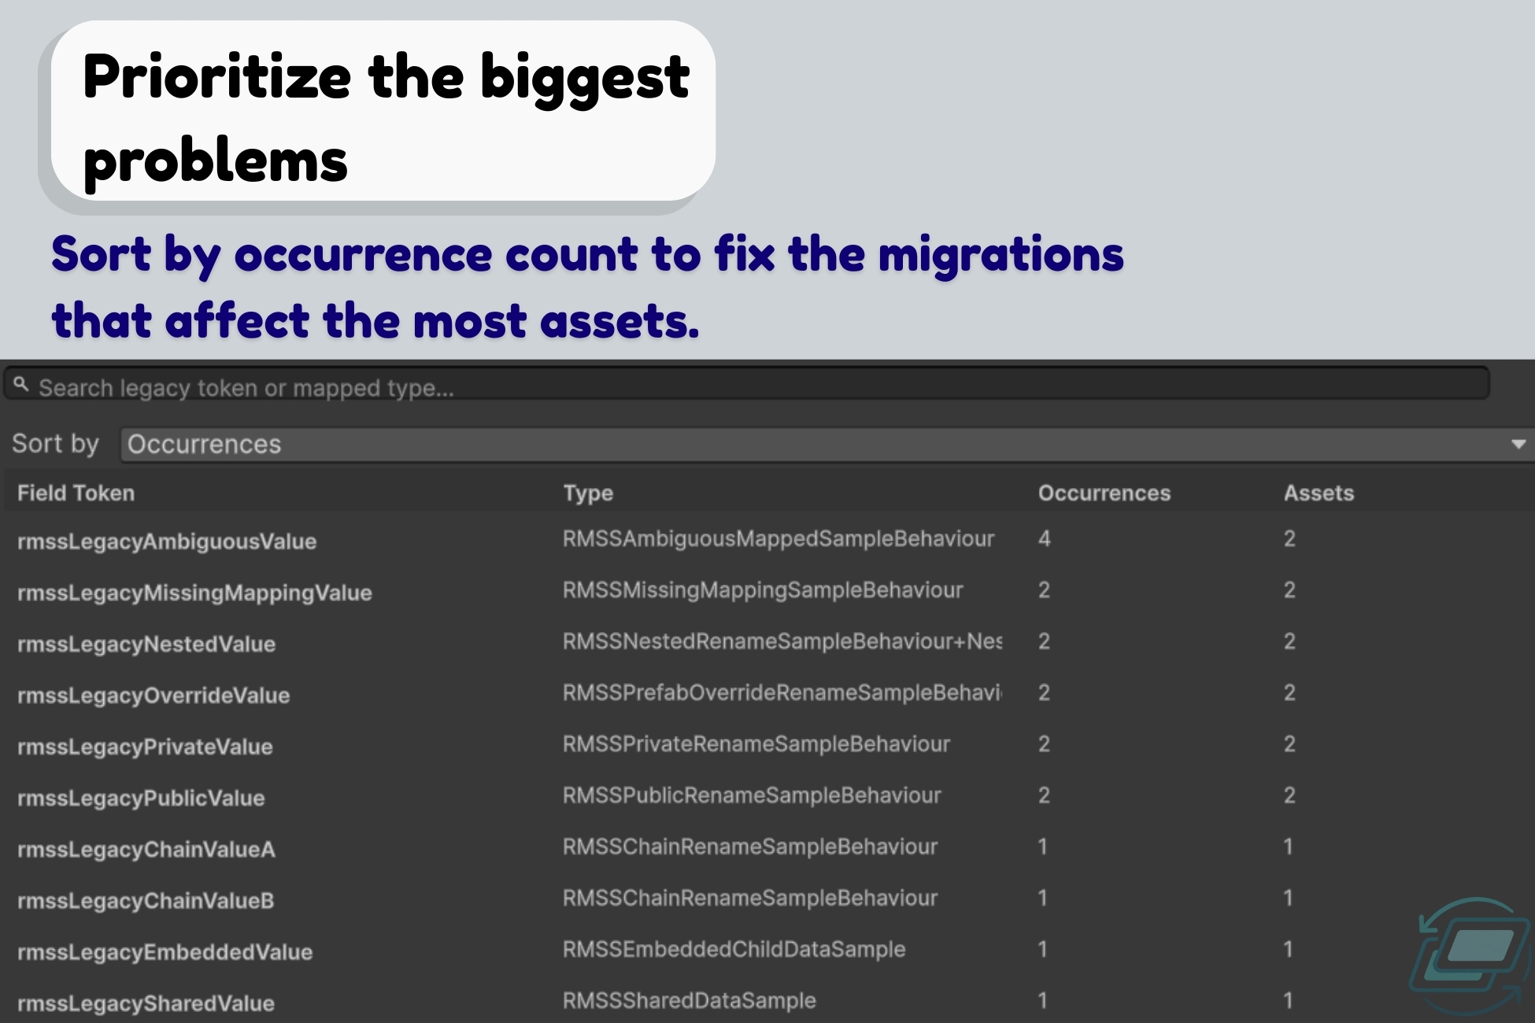Select the rmssLegacyChainValueA row
Viewport: 1535px width, 1023px height.
click(x=146, y=849)
